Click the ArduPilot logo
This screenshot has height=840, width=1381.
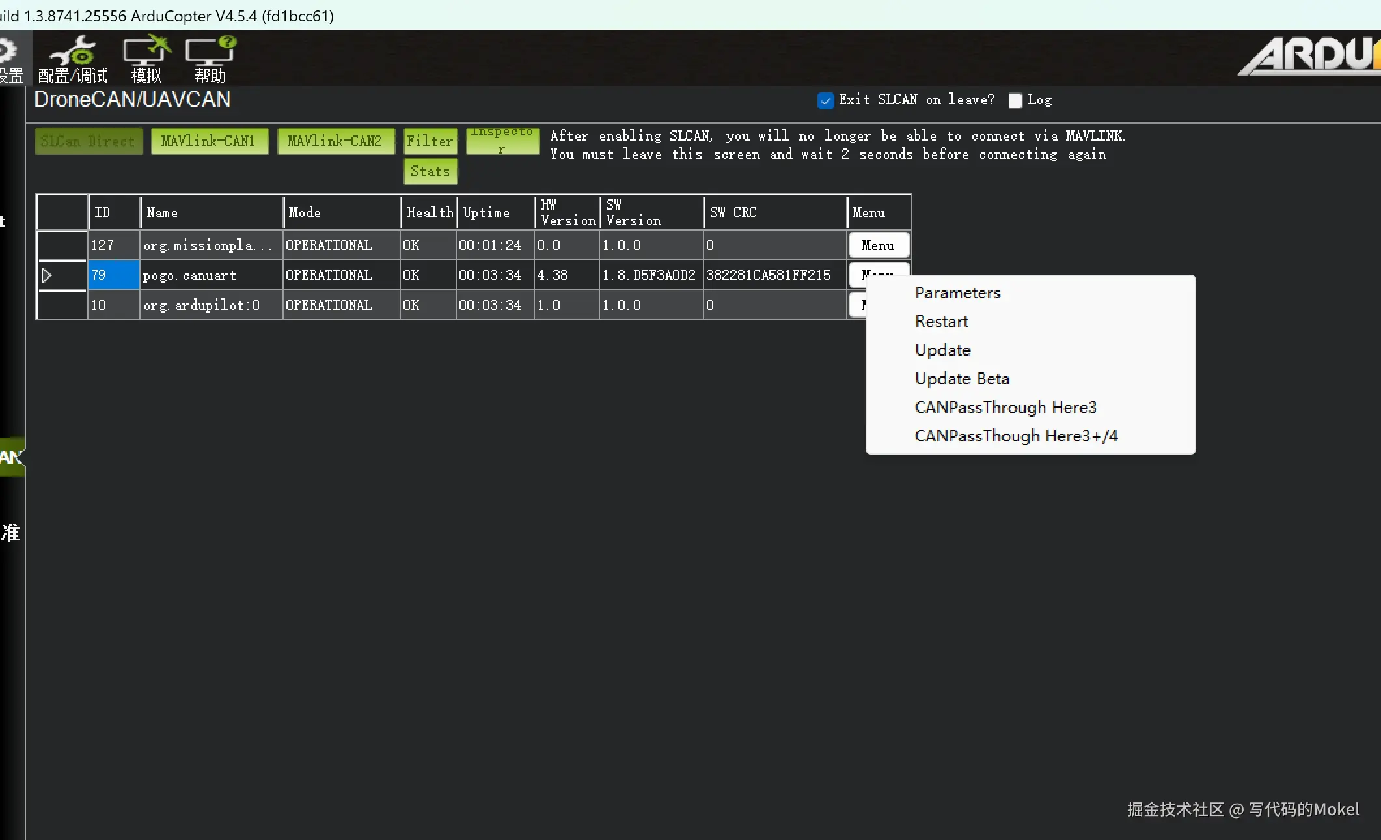tap(1309, 55)
